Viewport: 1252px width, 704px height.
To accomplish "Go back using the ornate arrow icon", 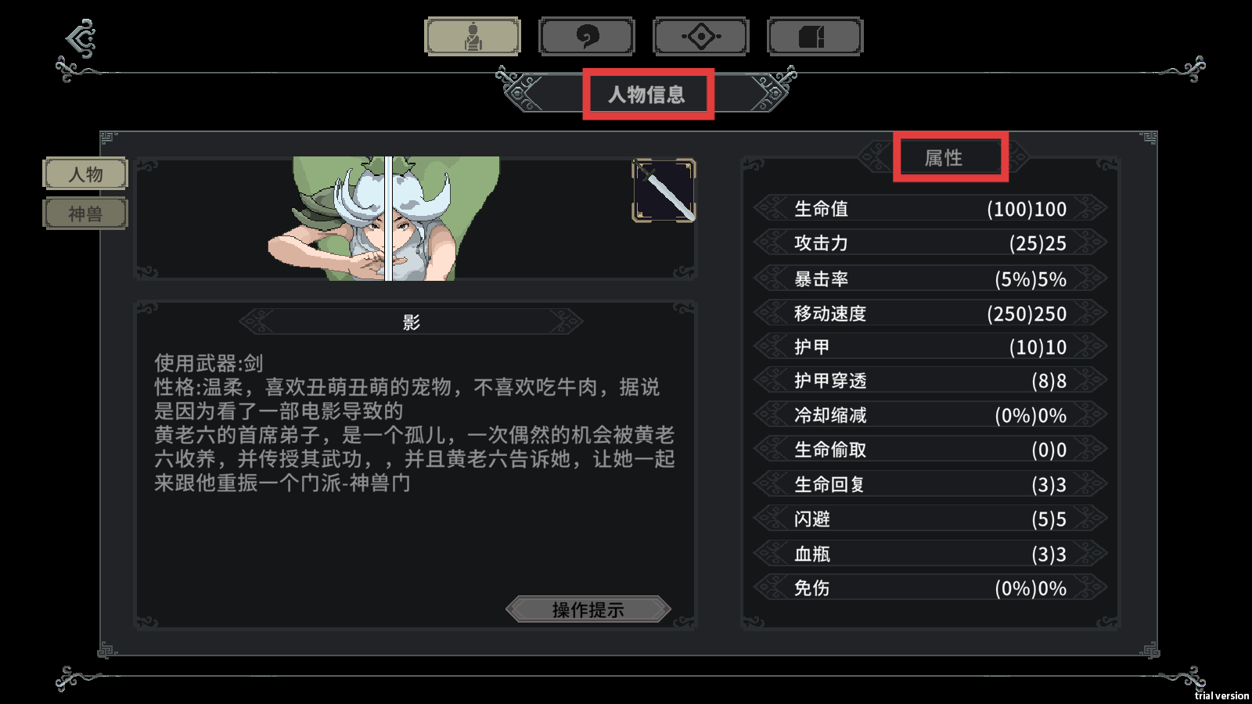I will click(x=81, y=38).
